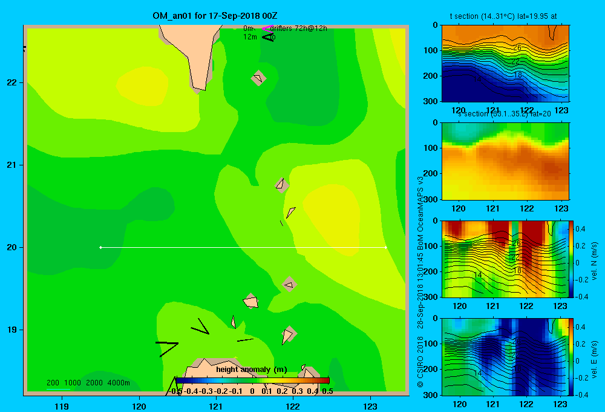Click latitude label 20 on the main map axis

12,247
